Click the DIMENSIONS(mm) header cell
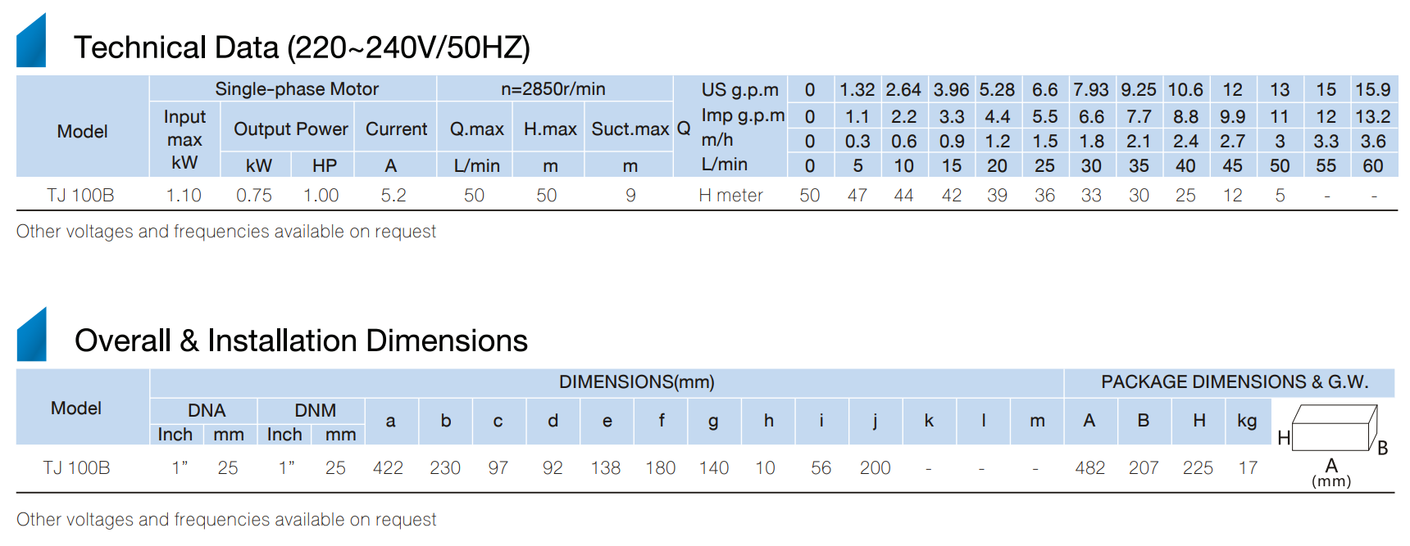 point(637,381)
